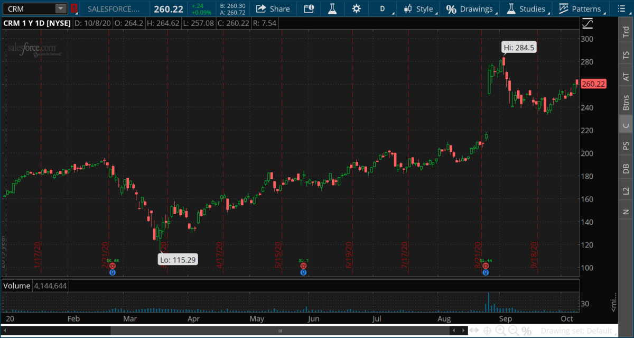634x338 pixels.
Task: Click the earnings icon near the 2/21/20 line
Action: (x=112, y=266)
